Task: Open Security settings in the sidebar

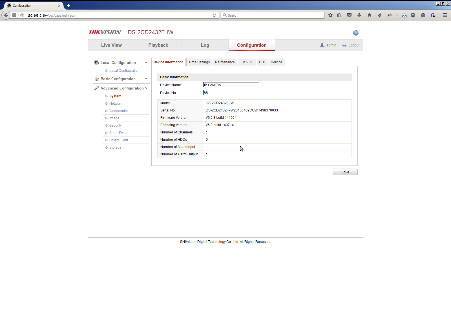Action: coord(116,126)
